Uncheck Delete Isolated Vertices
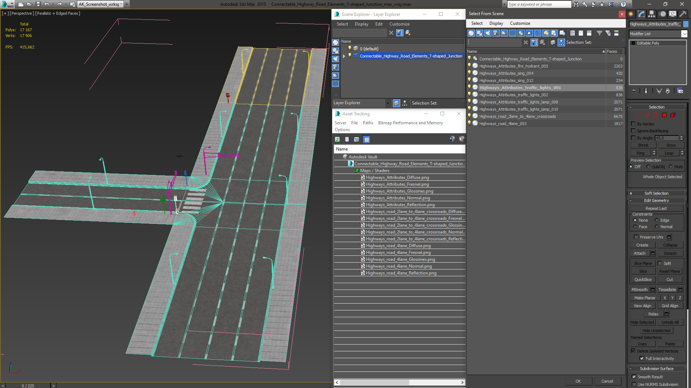 point(633,351)
